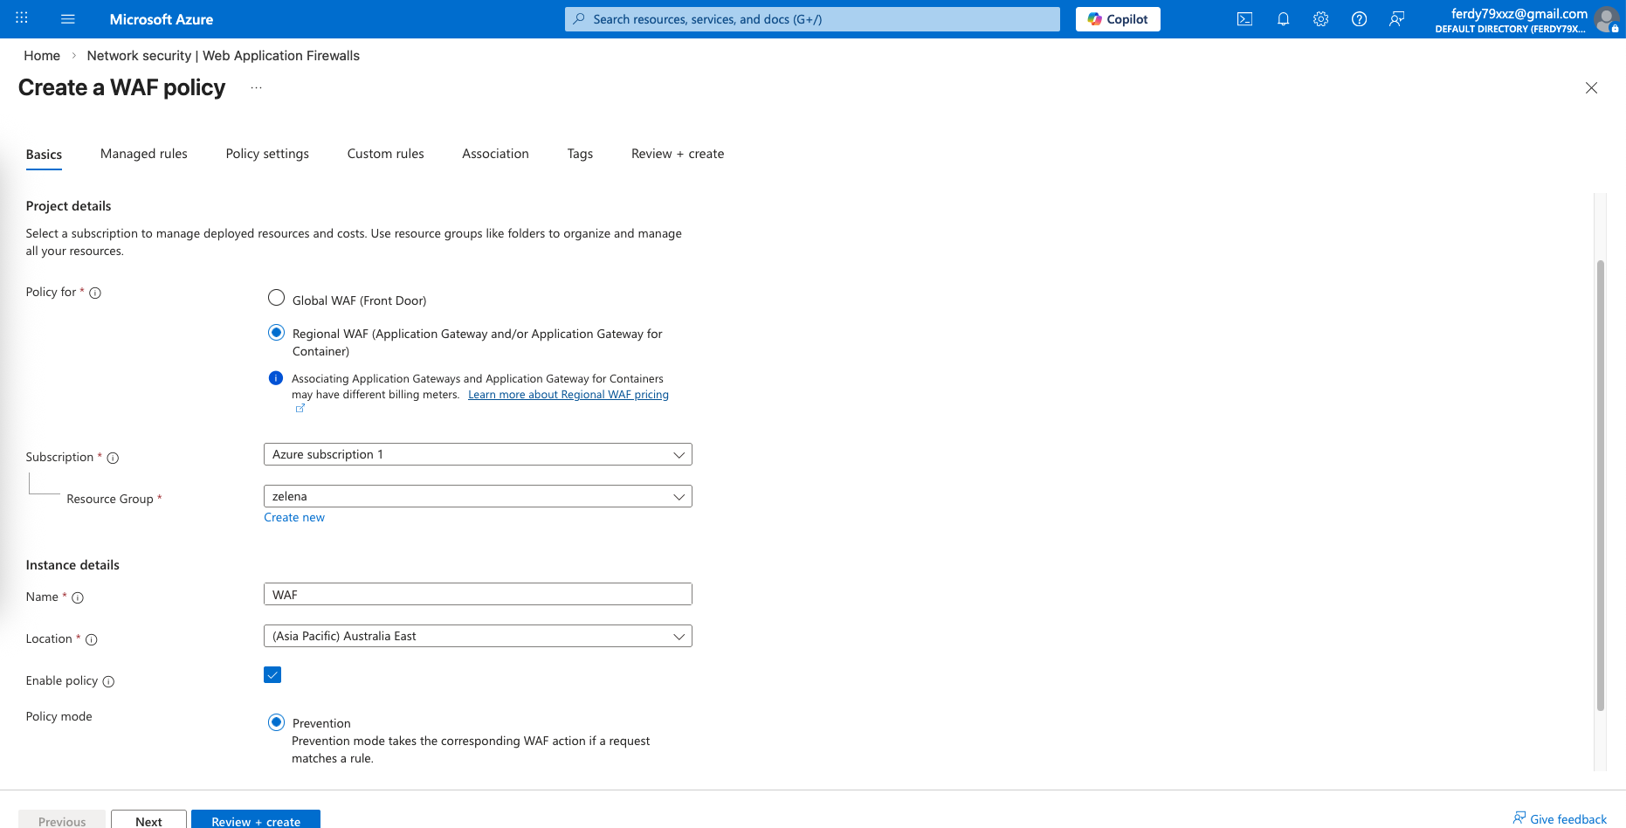Click info icon beside Enable policy
The height and width of the screenshot is (828, 1626).
(108, 682)
